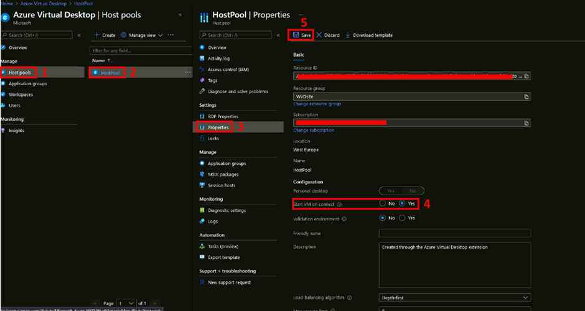585x311 pixels.
Task: Copy the Subscription value with the copy icon
Action: pyautogui.click(x=526, y=123)
